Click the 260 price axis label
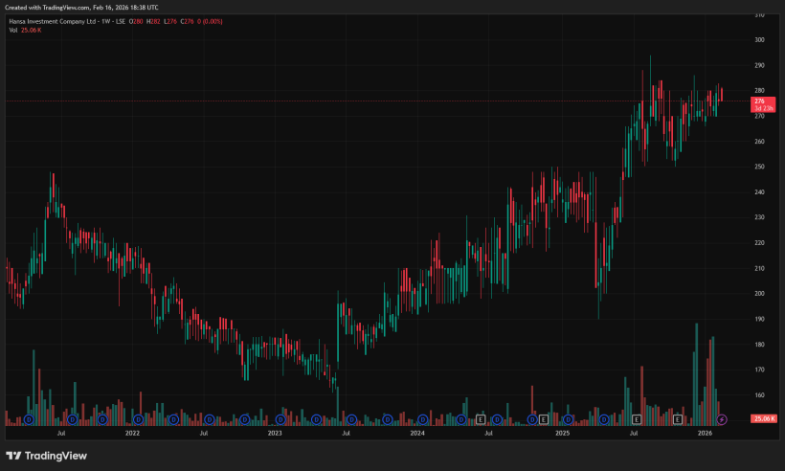 pos(759,142)
